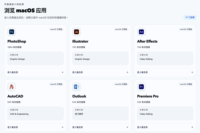Image resolution: width=200 pixels, height=133 pixels.
Task: Click the 71 个应用 badge
Action: tap(190, 17)
